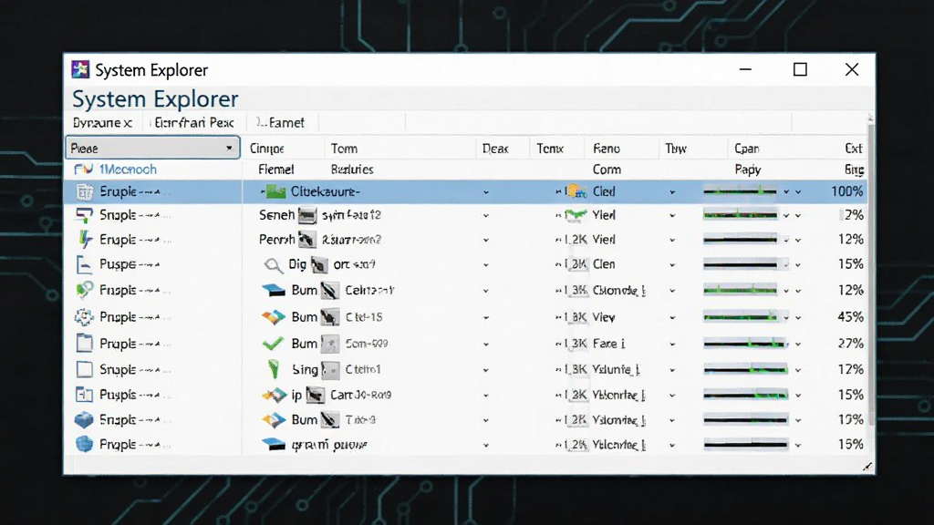Image resolution: width=934 pixels, height=525 pixels.
Task: Click the green folder icon beside Clbekauure
Action: (275, 191)
